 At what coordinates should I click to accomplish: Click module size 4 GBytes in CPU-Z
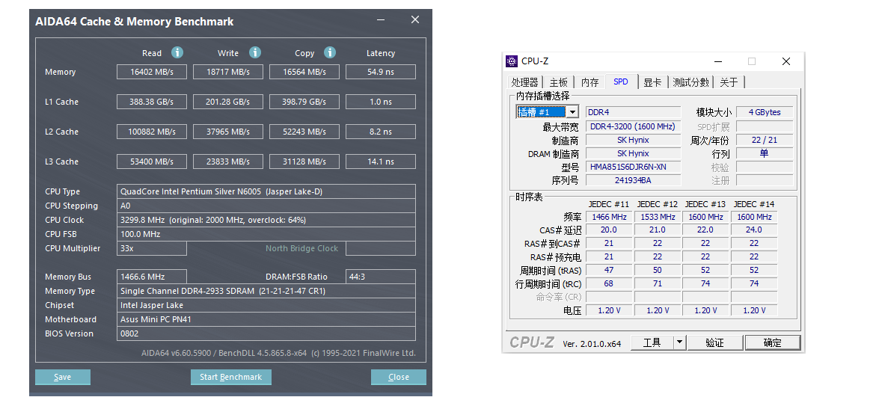tap(765, 112)
